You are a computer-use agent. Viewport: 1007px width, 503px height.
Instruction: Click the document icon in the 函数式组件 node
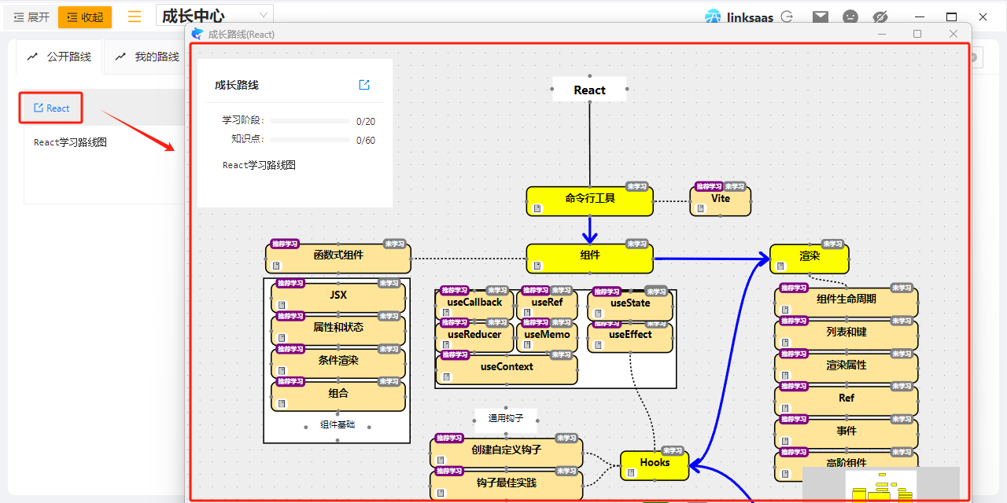point(277,266)
